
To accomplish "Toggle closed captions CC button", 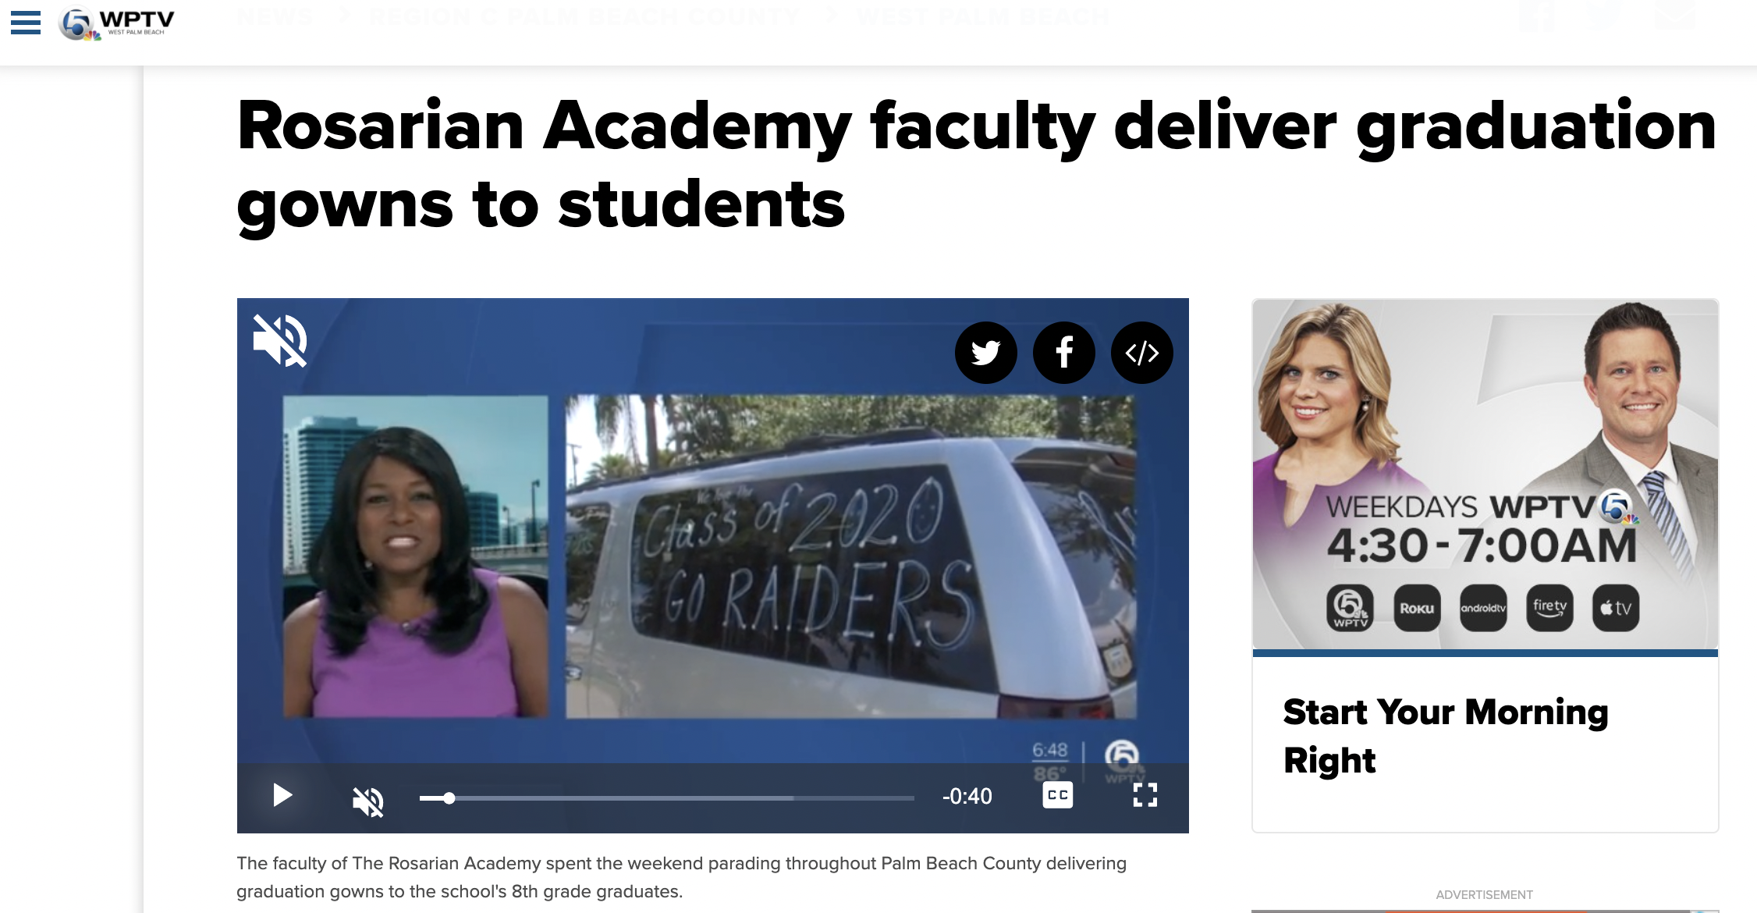I will (x=1057, y=795).
